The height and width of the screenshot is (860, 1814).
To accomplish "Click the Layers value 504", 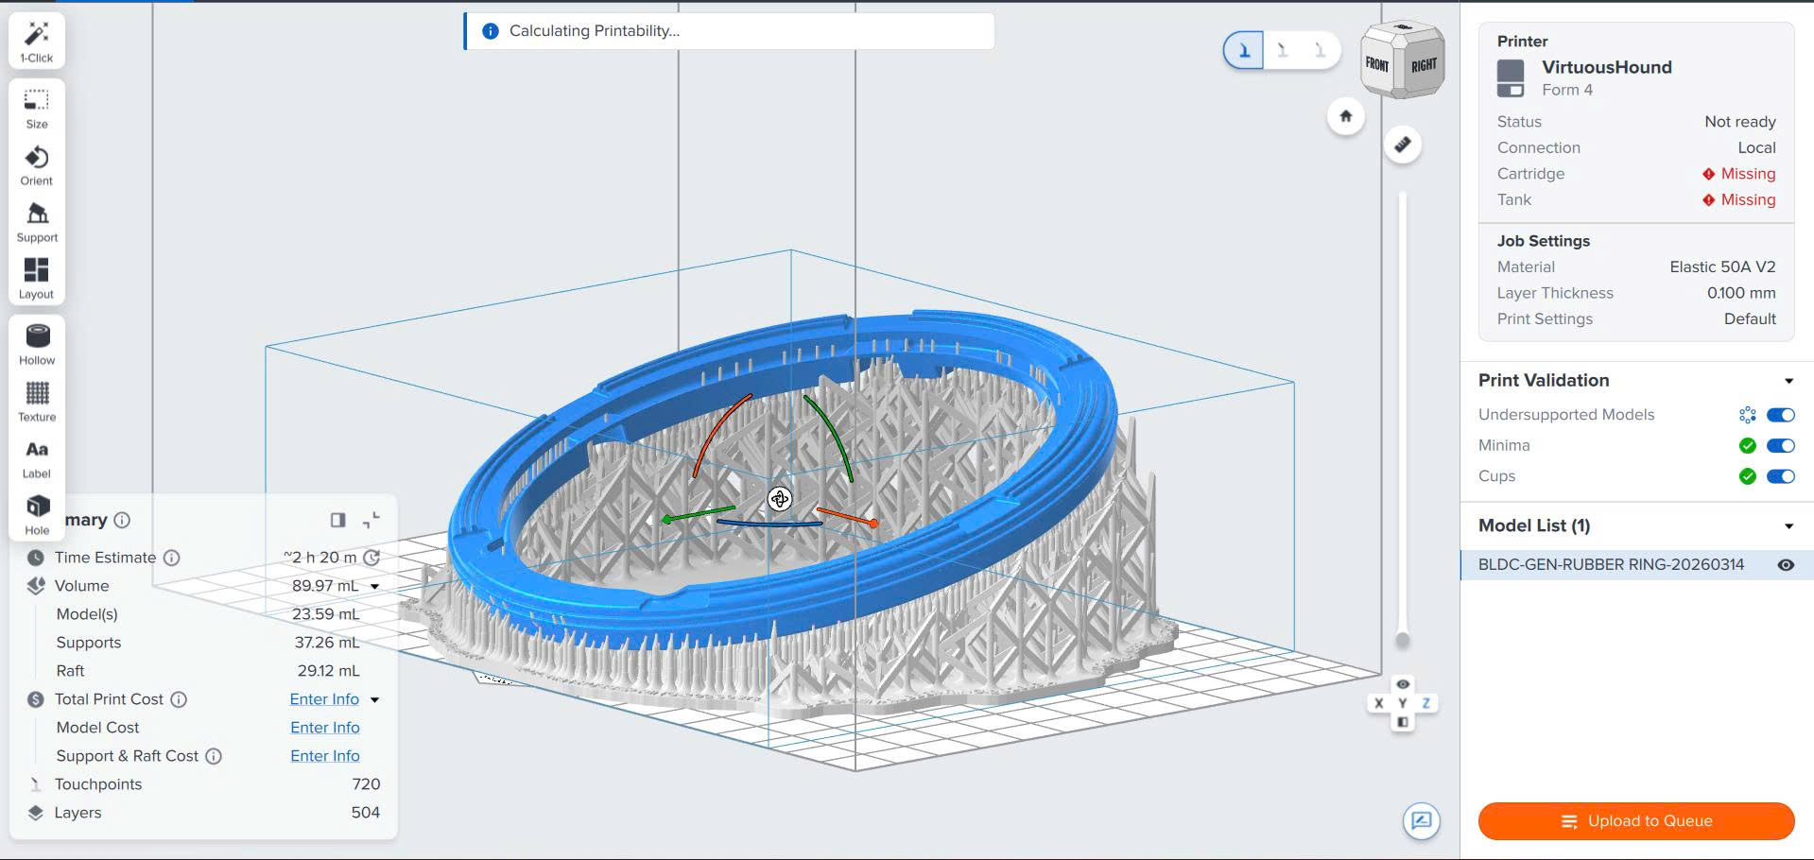I will tap(365, 813).
